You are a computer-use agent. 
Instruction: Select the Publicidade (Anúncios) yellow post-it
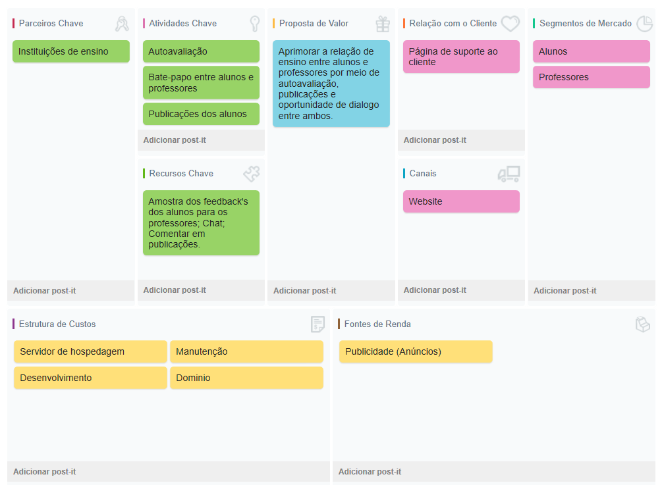coord(416,351)
